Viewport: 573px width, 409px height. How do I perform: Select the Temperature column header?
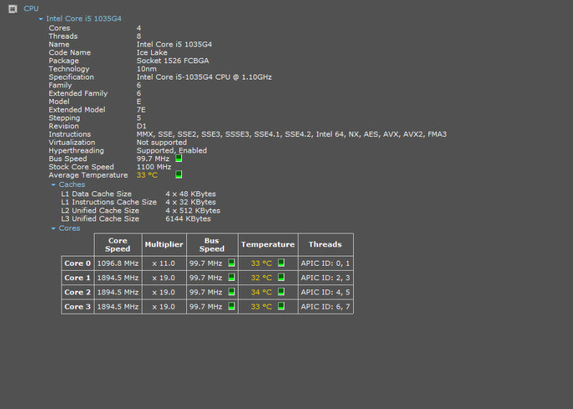pyautogui.click(x=268, y=244)
